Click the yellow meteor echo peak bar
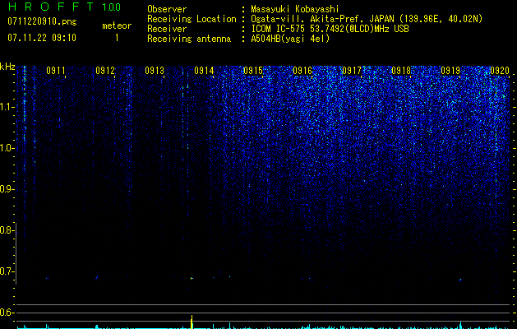517x329 pixels. pos(192,322)
